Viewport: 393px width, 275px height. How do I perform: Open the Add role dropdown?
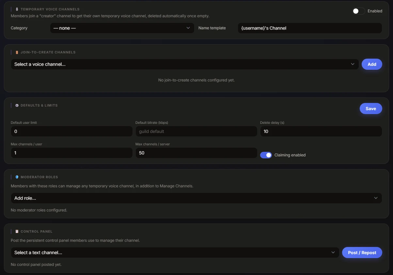(196, 198)
